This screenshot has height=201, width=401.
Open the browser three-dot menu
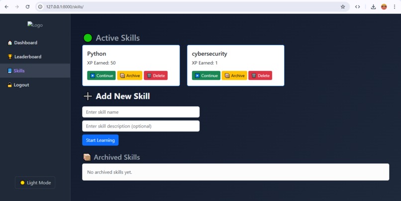[395, 7]
